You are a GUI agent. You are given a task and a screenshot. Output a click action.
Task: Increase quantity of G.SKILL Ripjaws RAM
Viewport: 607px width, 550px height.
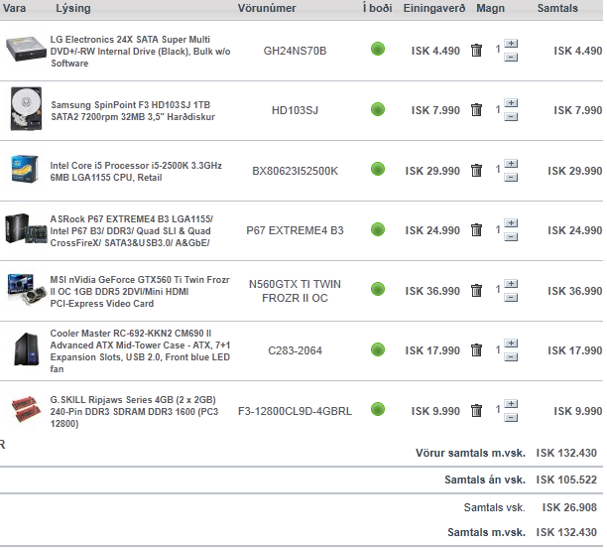pyautogui.click(x=511, y=404)
